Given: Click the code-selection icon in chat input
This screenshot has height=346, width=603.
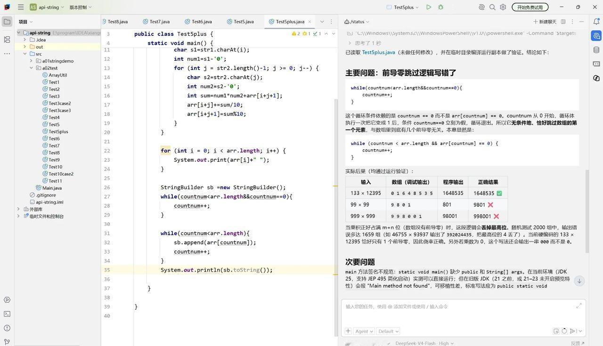Looking at the screenshot, I should point(556,331).
